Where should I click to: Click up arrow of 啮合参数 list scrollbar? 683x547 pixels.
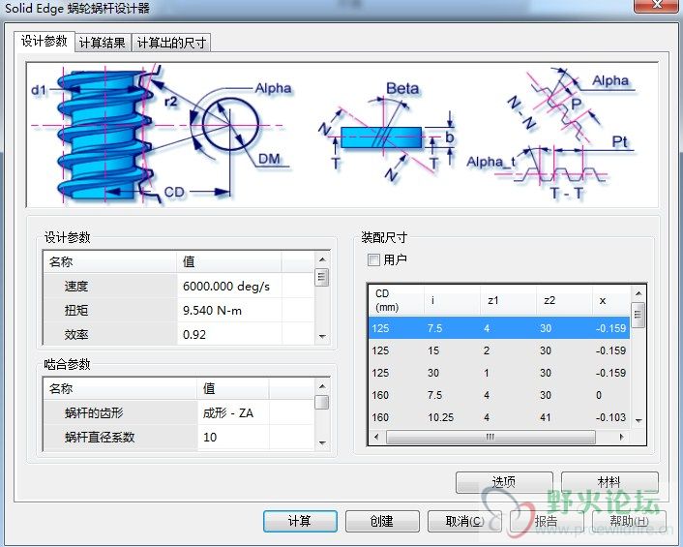(322, 386)
